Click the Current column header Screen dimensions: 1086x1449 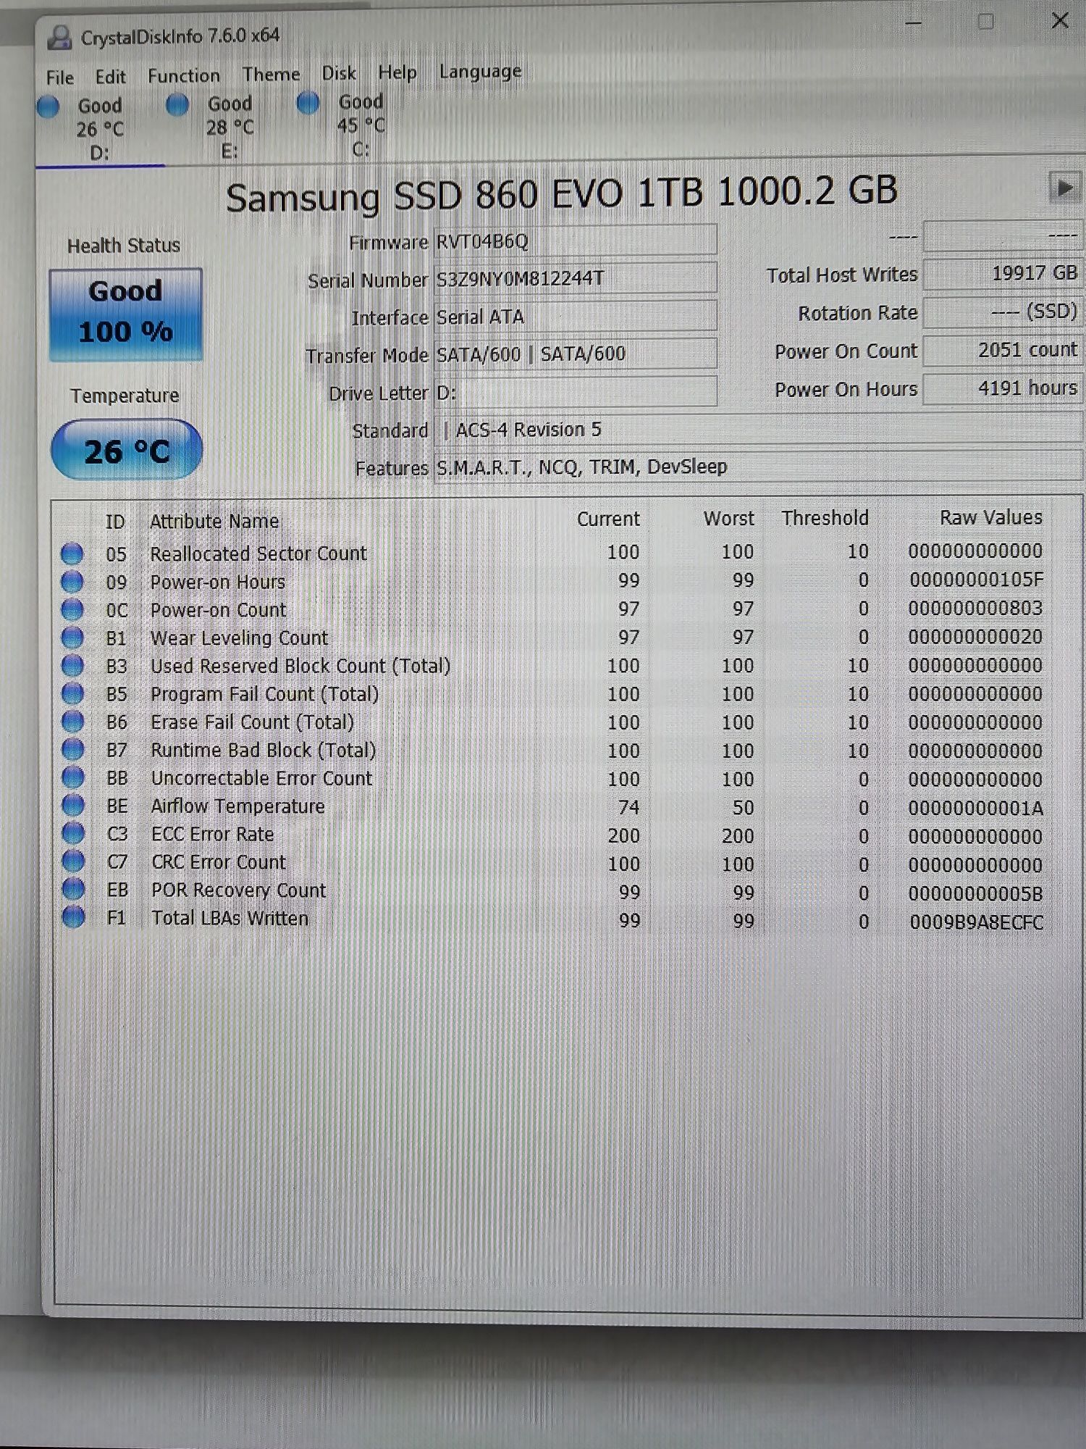(608, 519)
